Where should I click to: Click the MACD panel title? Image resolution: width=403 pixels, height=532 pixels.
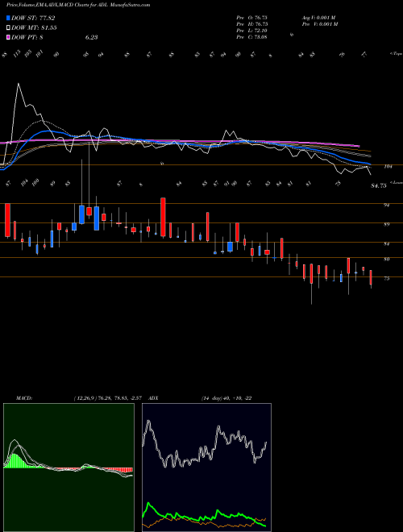pos(23,398)
